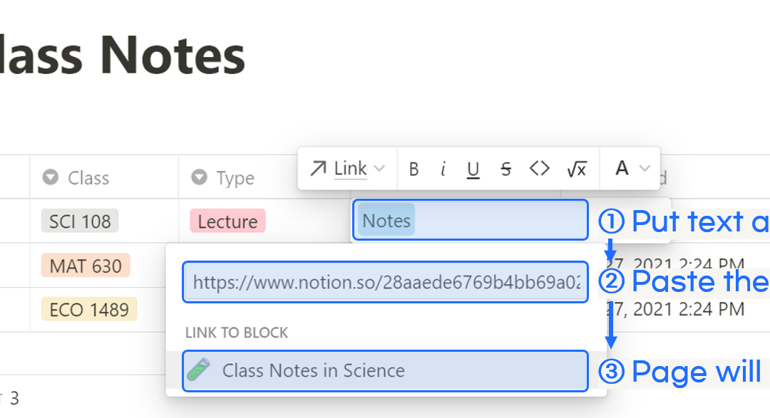This screenshot has height=418, width=770.
Task: Click the yellow ECO 1489 tag
Action: [89, 310]
